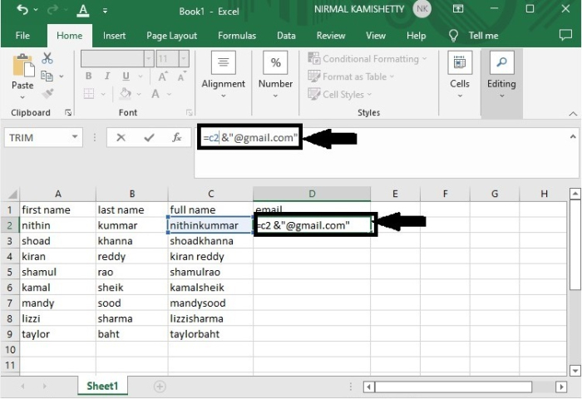The width and height of the screenshot is (582, 399).
Task: Select the Sheet1 tab
Action: (x=102, y=386)
